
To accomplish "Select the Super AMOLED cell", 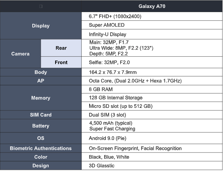I will coord(152,25).
